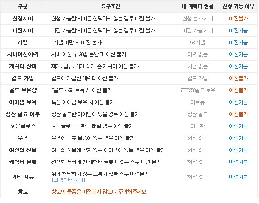Click the 58 레벨 character status cell
This screenshot has width=259, height=204.
pos(197,43)
